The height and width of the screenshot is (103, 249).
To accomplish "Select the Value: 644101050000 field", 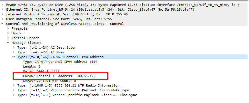I will [x=41, y=71].
